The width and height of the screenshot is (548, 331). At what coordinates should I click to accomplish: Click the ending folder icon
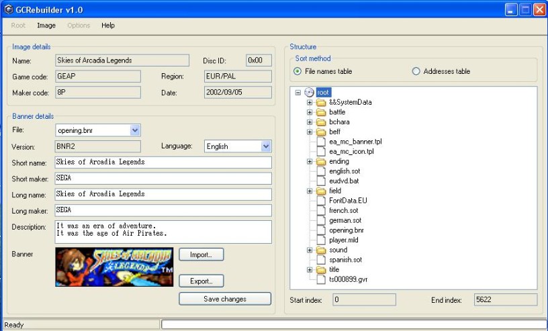point(321,162)
